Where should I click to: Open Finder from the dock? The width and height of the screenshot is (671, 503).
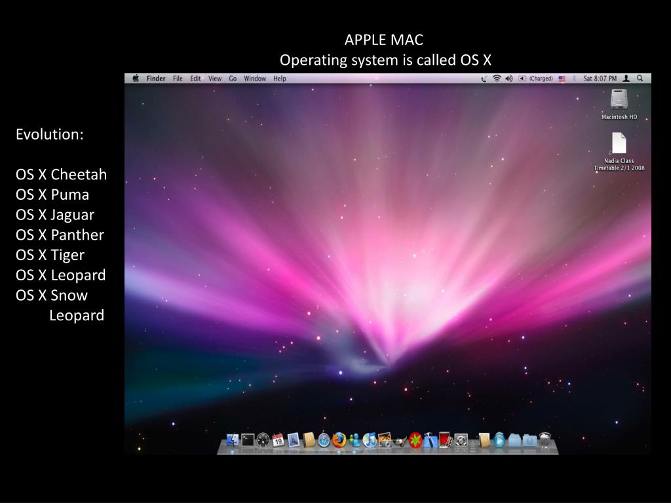coord(232,439)
